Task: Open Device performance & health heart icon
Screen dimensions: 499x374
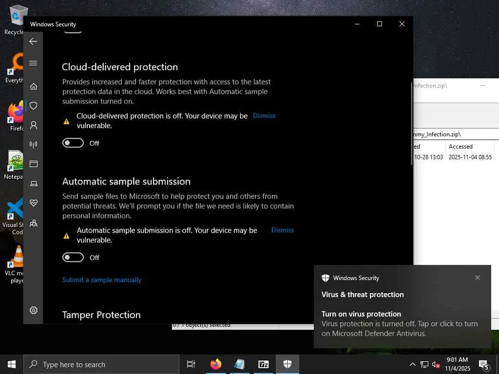Action: click(34, 203)
